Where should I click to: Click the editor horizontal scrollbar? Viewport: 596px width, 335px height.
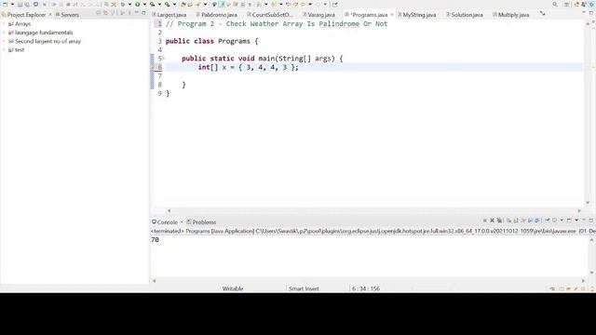[x=374, y=211]
